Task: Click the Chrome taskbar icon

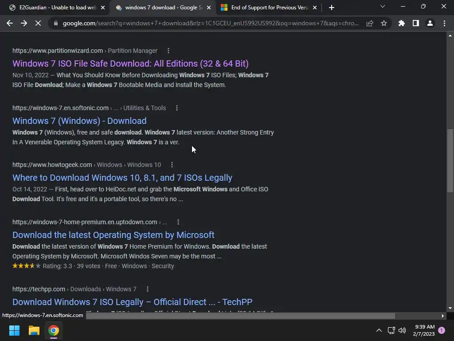Action: 54,330
